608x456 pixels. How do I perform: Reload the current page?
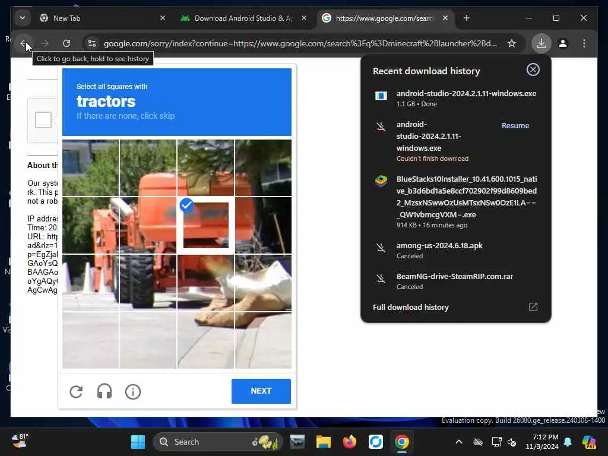66,43
